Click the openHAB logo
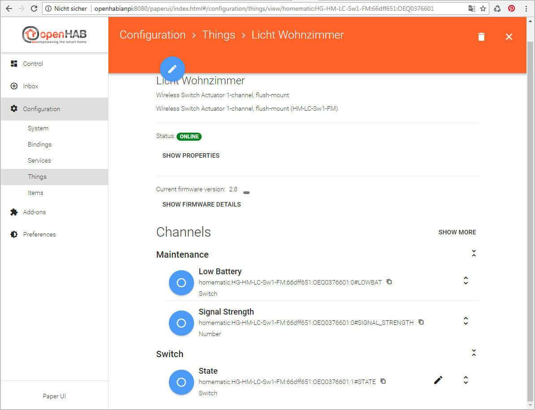The image size is (535, 410). pyautogui.click(x=54, y=35)
